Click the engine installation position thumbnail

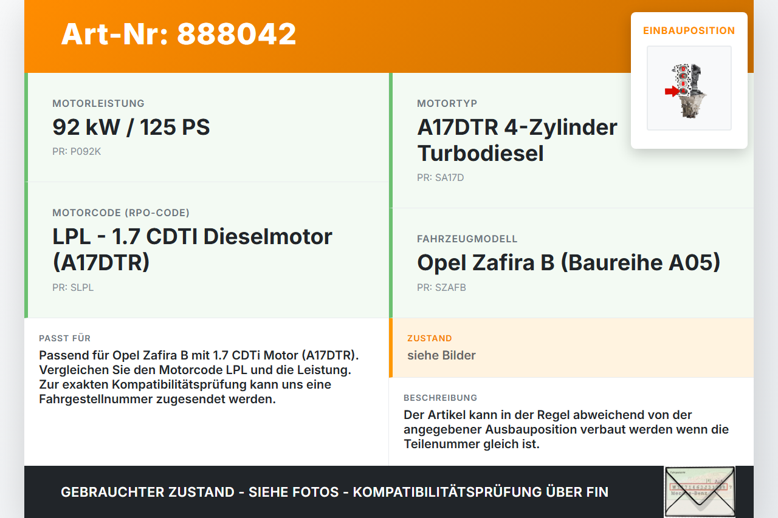coord(689,88)
